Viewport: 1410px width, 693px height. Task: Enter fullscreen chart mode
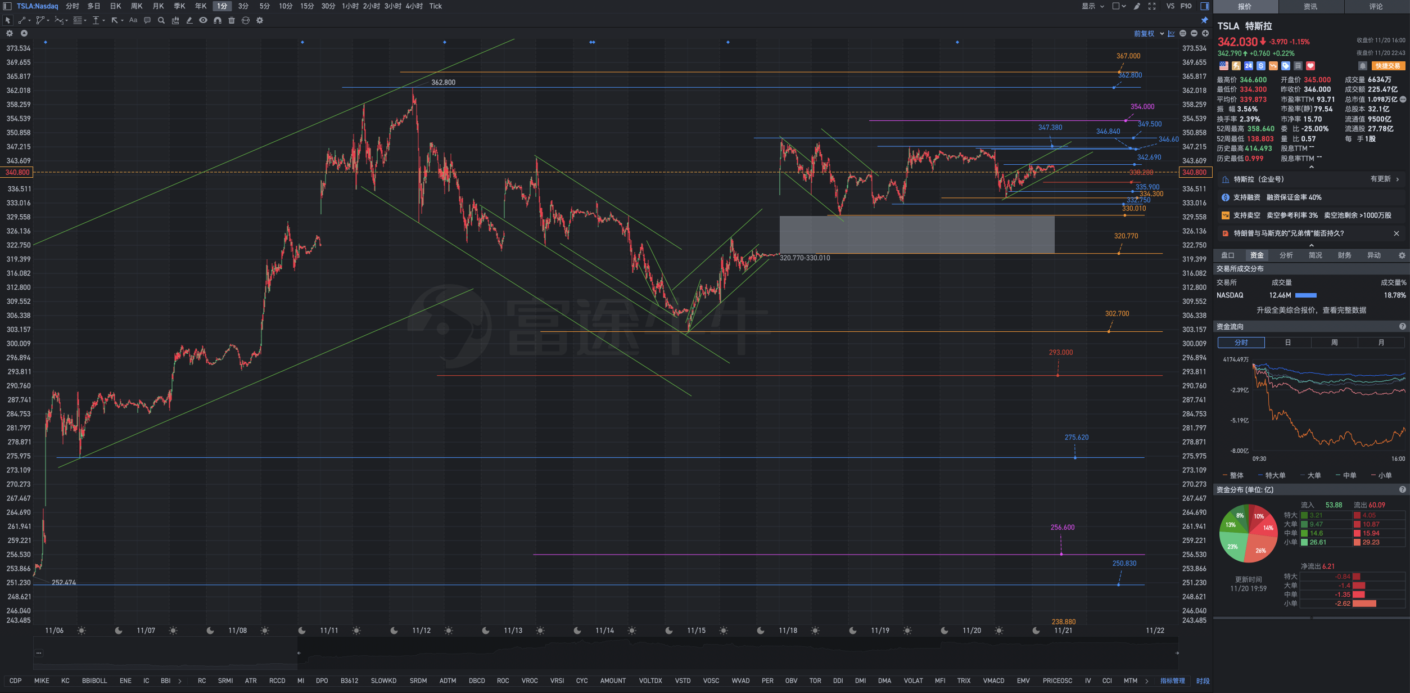point(1152,6)
